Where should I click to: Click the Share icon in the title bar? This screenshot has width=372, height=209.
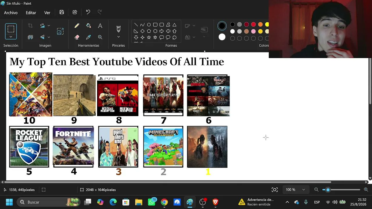tap(75, 12)
